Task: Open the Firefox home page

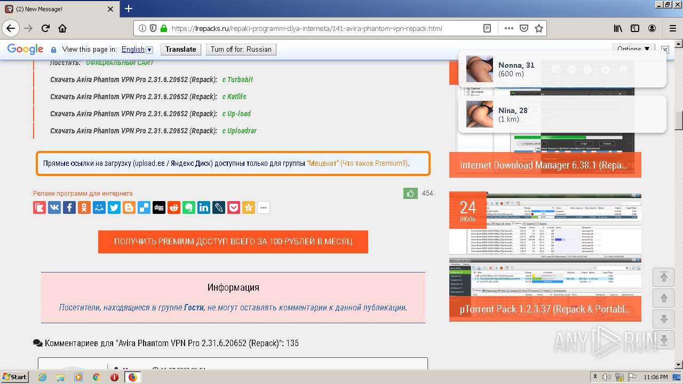Action: click(x=62, y=28)
